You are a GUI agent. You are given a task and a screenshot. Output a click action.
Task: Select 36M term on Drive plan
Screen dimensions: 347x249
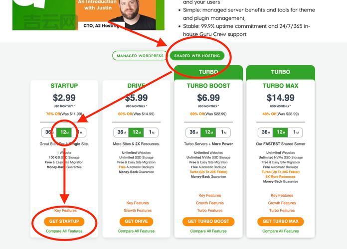click(x=121, y=132)
